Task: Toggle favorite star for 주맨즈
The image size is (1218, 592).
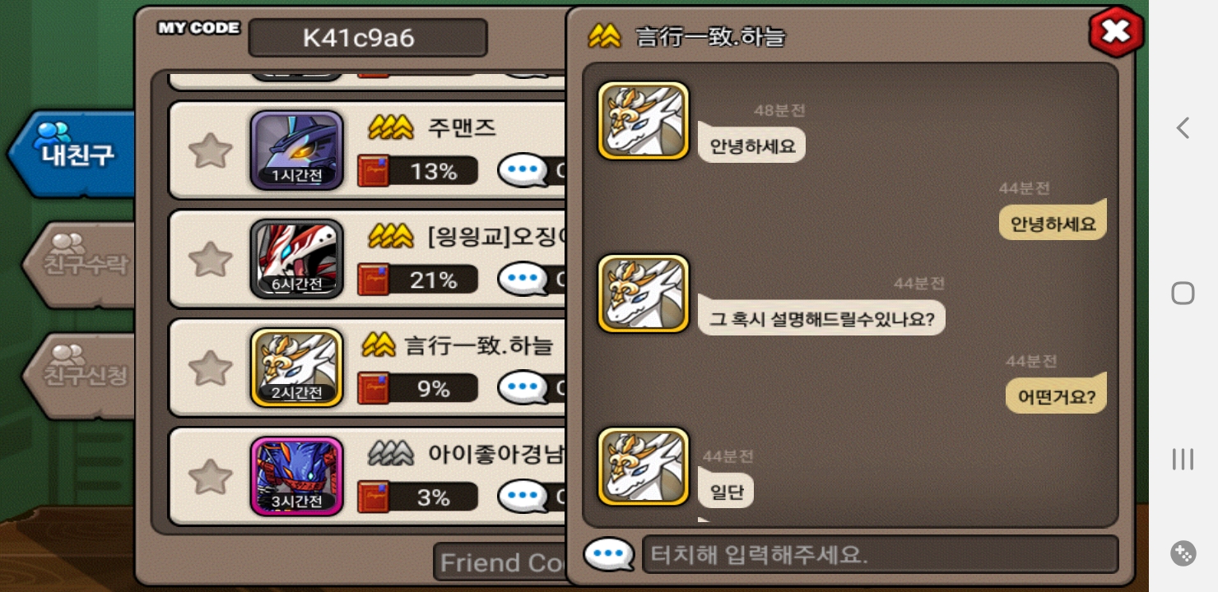Action: 210,151
